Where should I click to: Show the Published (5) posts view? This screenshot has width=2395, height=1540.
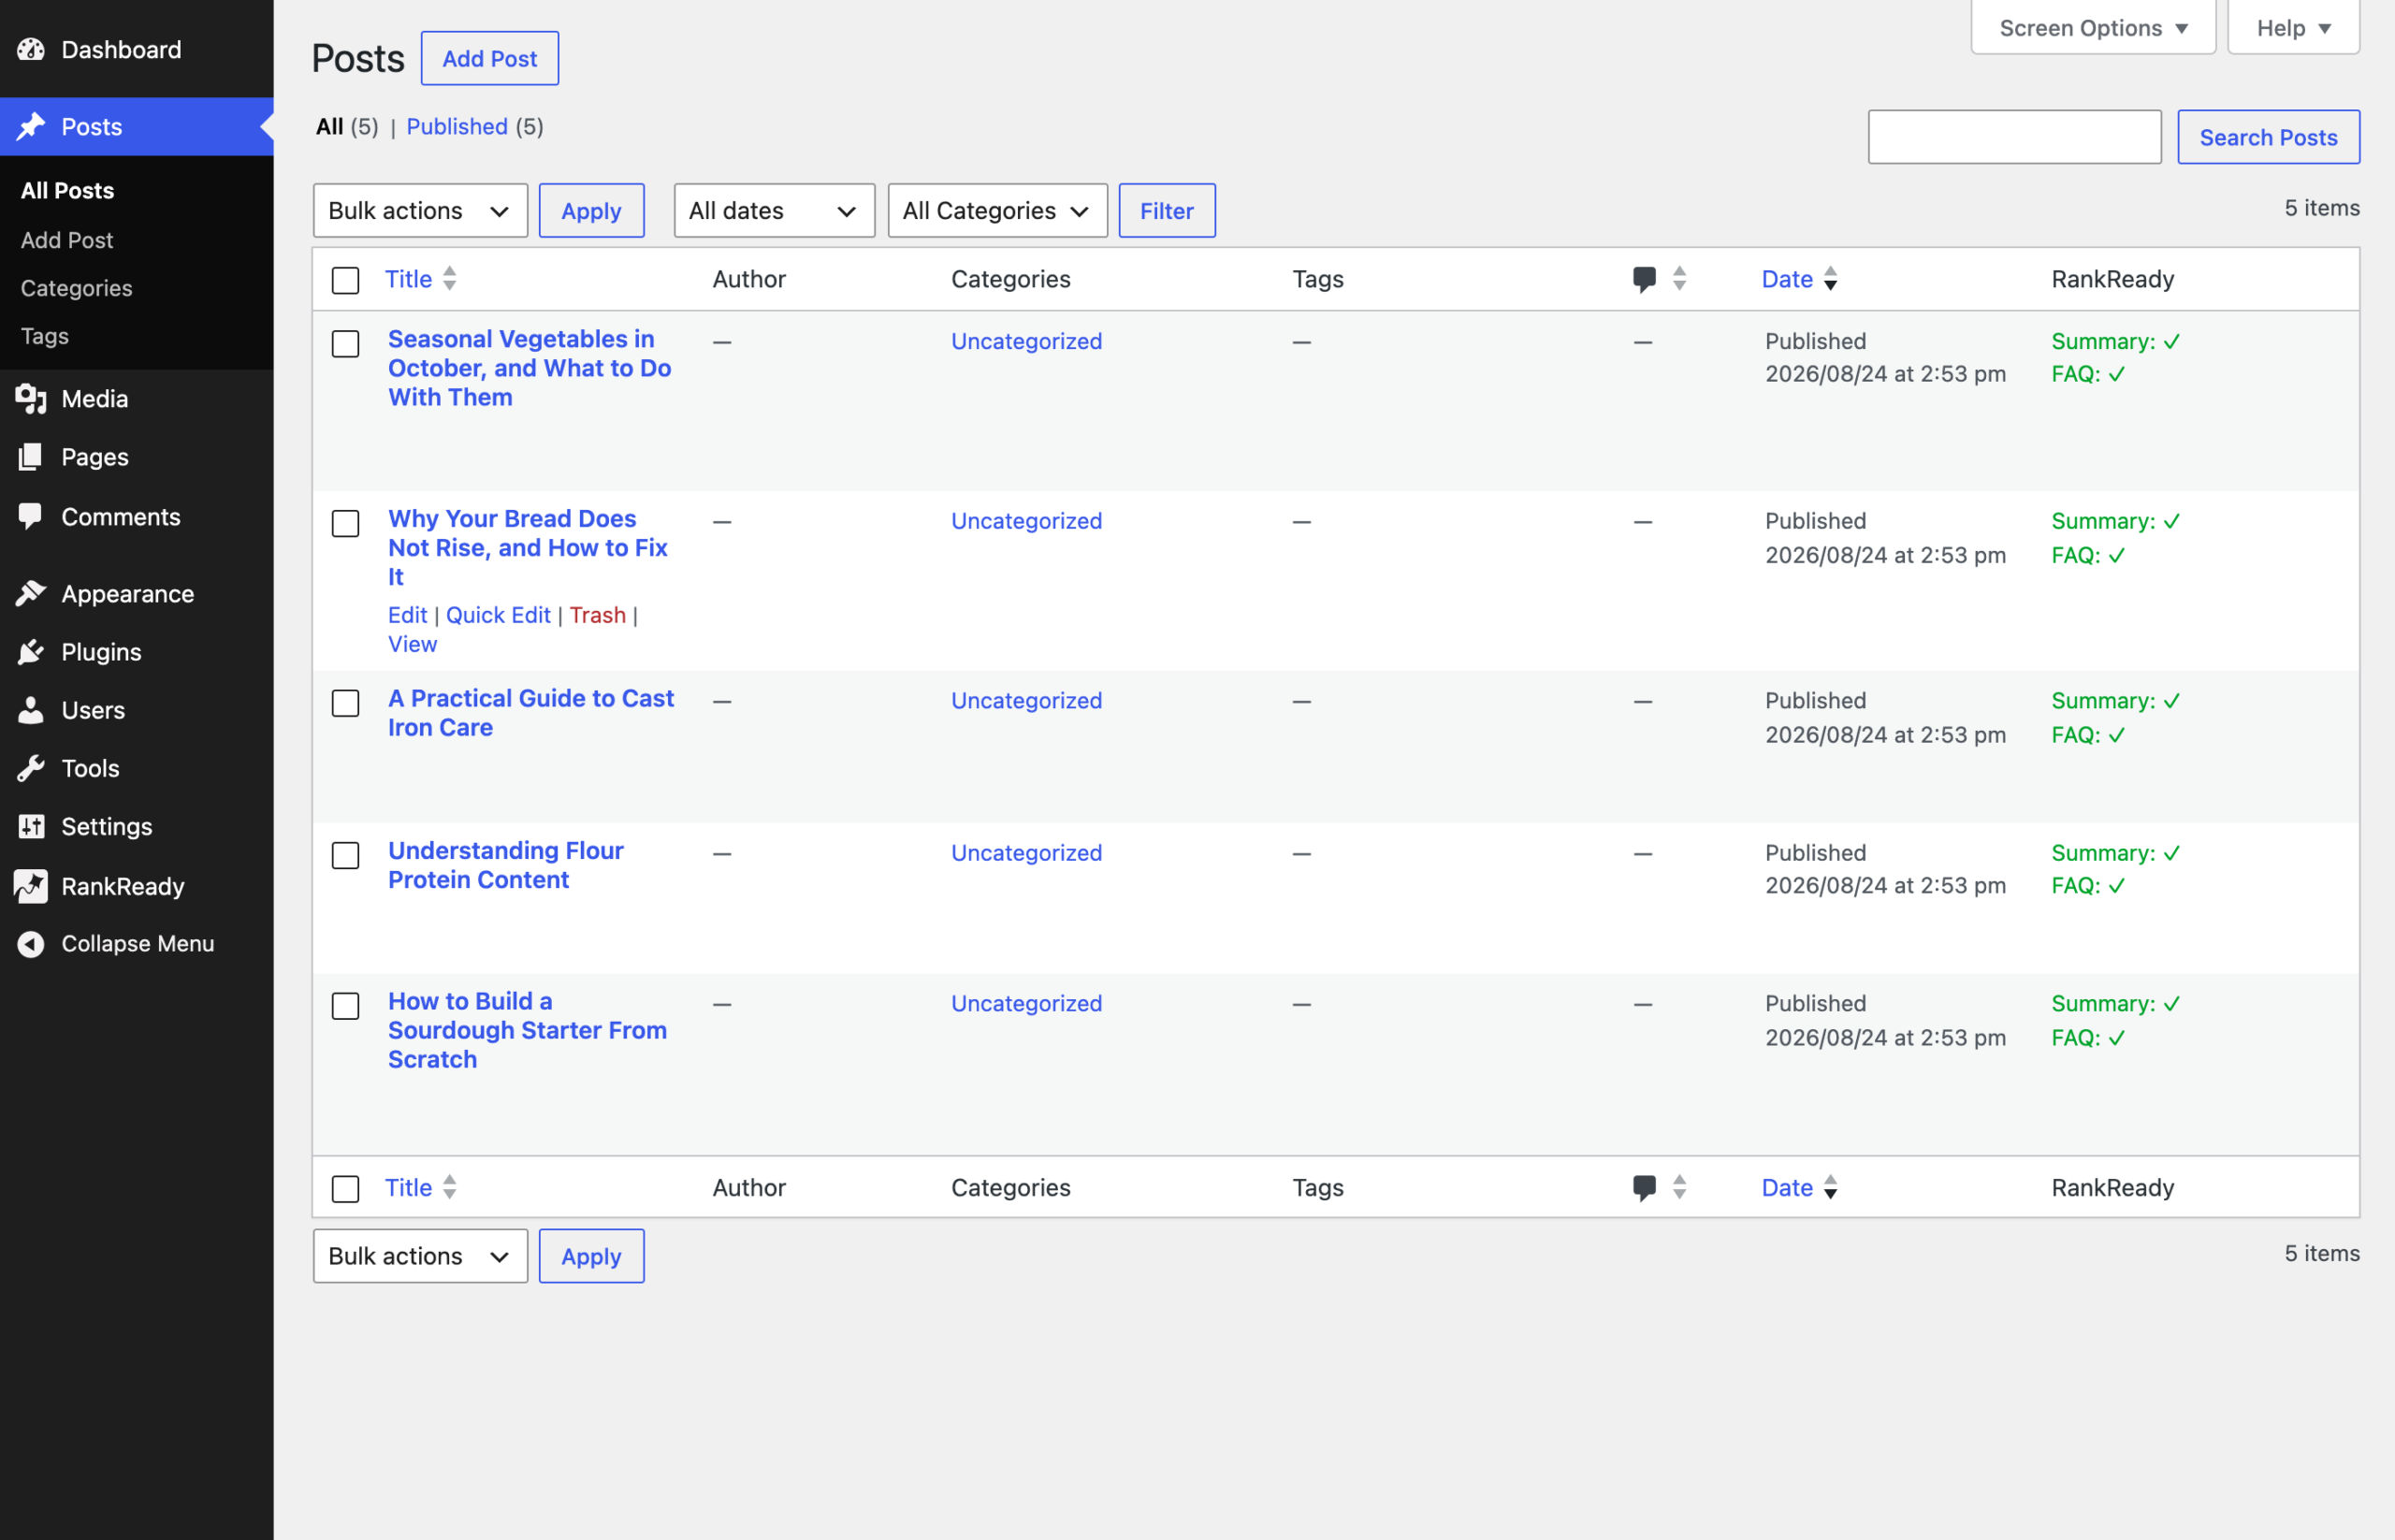pyautogui.click(x=475, y=126)
